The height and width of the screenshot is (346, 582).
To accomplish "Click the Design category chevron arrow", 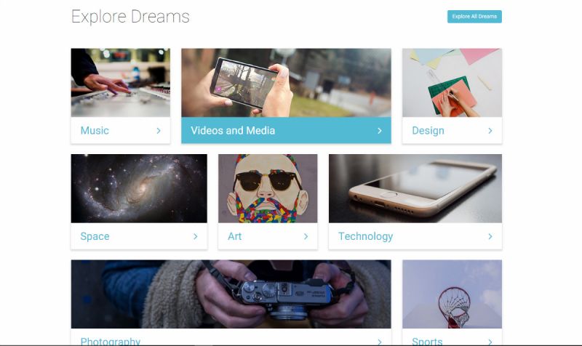I will (x=490, y=131).
